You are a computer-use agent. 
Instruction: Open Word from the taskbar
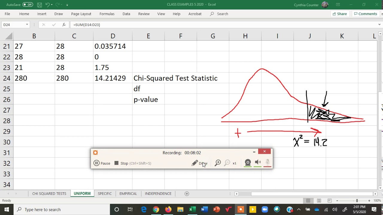tap(204, 209)
